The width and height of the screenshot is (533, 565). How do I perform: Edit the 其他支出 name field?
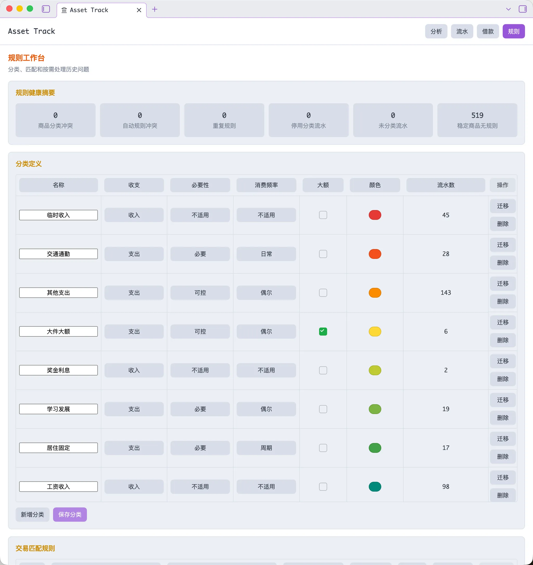click(58, 292)
